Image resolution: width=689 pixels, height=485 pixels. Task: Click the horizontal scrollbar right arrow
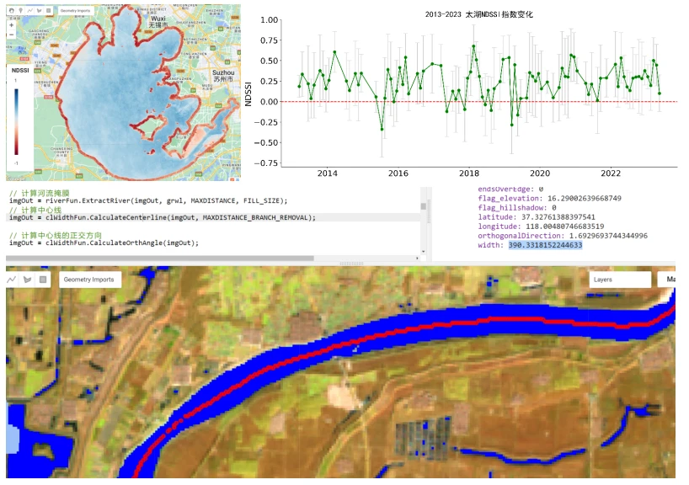pos(417,258)
